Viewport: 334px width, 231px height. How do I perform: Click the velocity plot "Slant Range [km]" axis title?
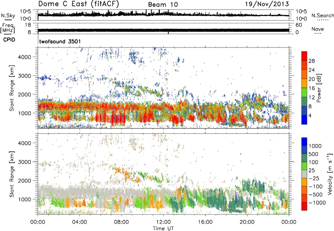click(x=11, y=174)
